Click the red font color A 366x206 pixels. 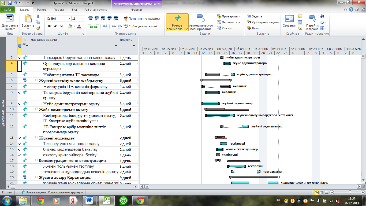click(79, 26)
